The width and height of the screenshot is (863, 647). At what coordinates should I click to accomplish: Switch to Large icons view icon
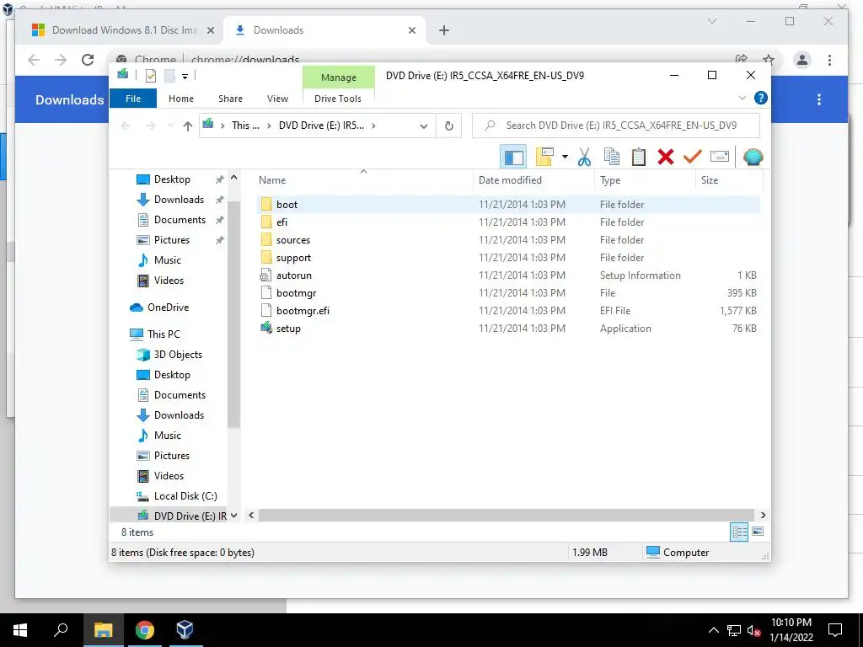click(x=758, y=532)
